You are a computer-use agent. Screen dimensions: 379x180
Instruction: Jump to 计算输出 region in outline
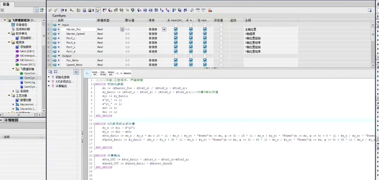click(x=61, y=86)
